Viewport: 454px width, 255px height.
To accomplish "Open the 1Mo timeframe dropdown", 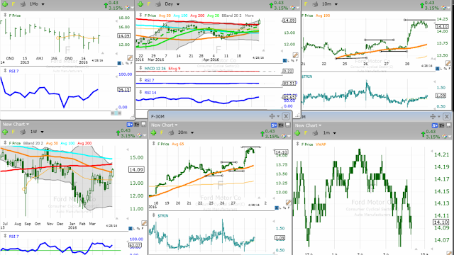I will (37, 4).
